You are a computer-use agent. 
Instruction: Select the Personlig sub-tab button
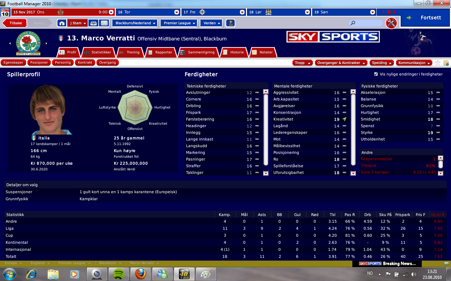click(63, 63)
